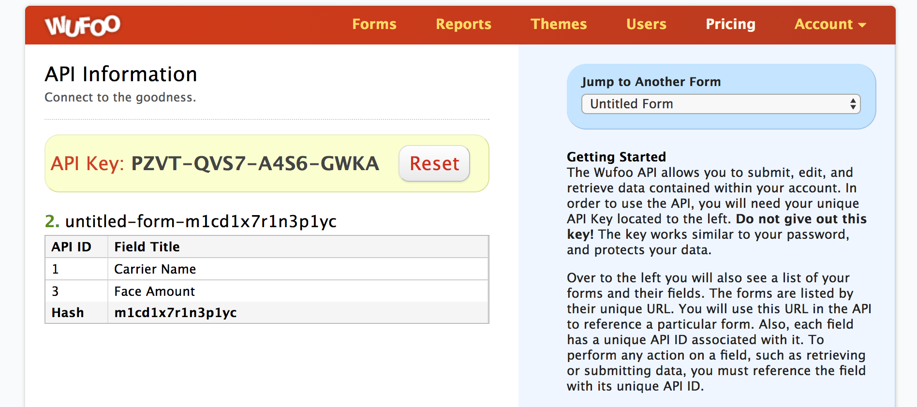Expand the Account dropdown menu

(x=830, y=24)
